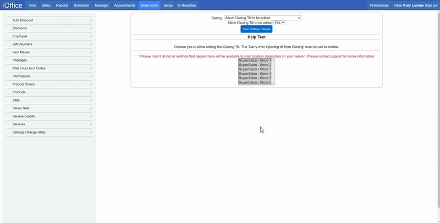
Task: Select SuperSalon - Store 1 in list
Action: [x=255, y=60]
